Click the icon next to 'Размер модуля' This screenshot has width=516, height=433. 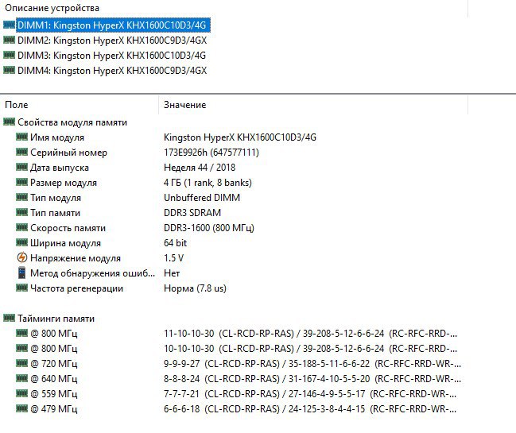click(21, 182)
